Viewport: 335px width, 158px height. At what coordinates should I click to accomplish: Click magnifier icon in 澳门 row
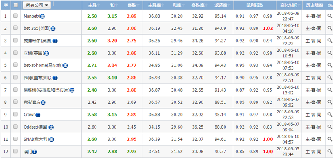[x=330, y=151]
